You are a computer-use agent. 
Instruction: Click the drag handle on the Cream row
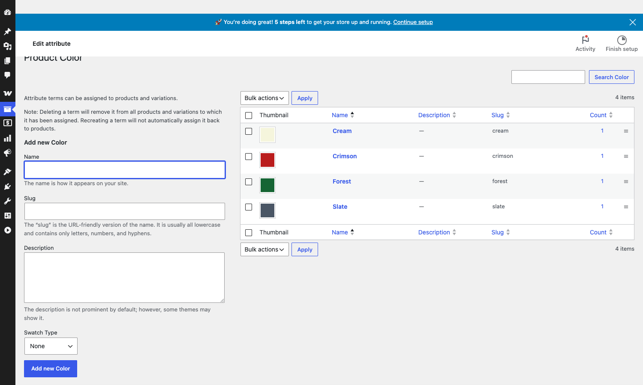point(626,131)
